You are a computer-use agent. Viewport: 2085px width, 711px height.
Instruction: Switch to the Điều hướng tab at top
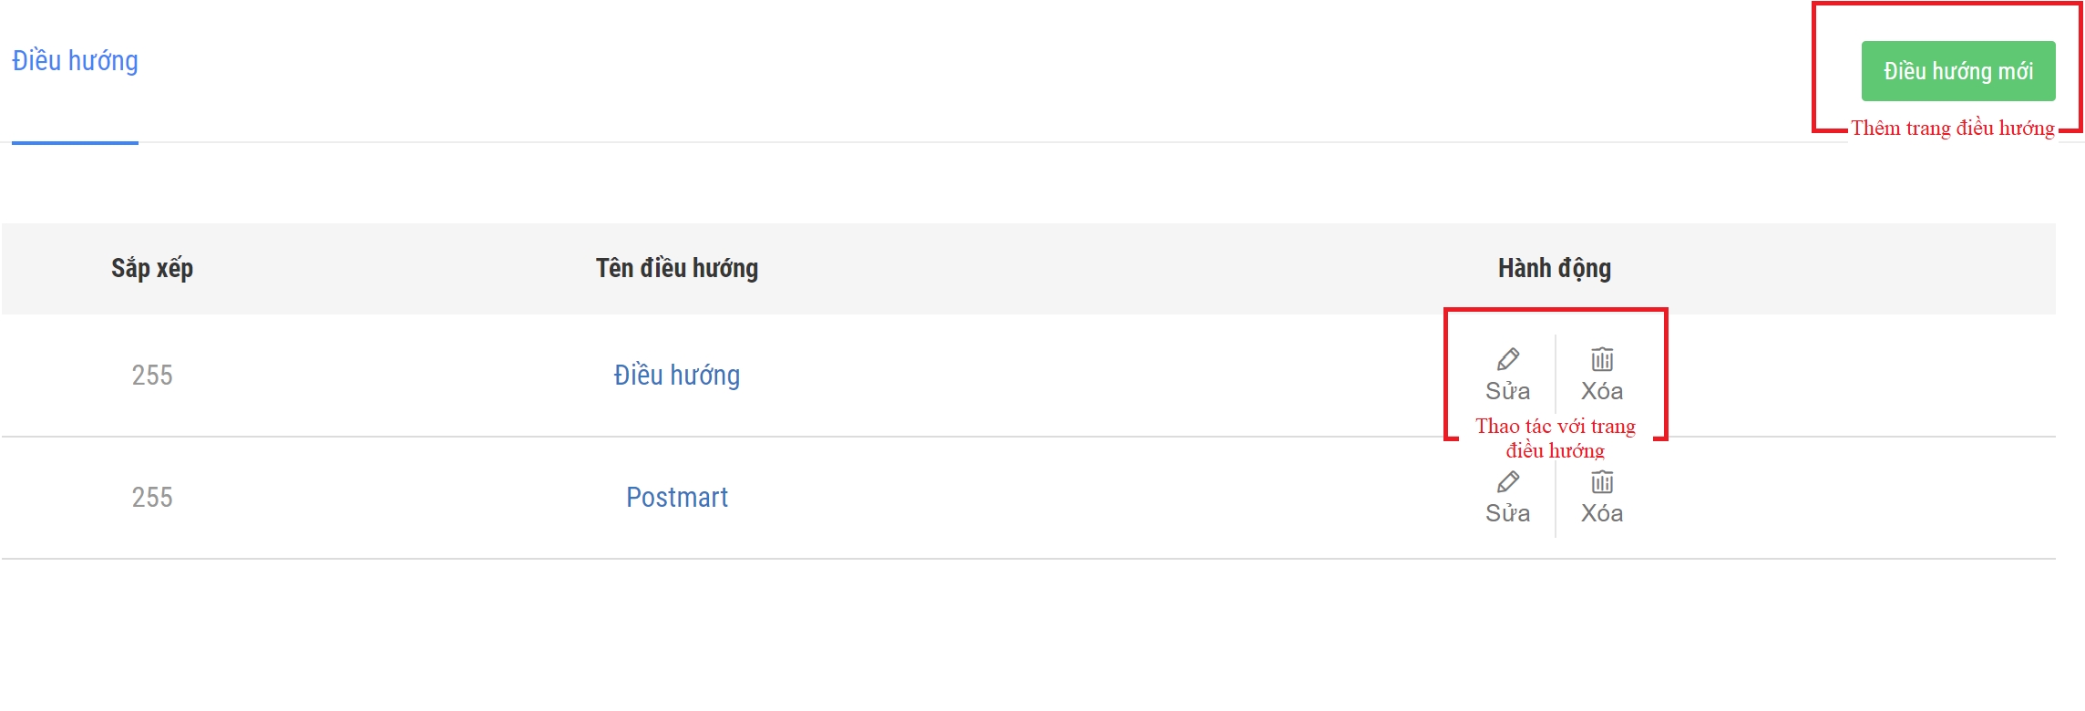click(x=75, y=61)
